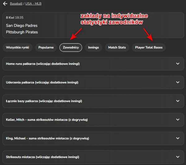Screen dimensions: 186x165
Task: Click chevron arrow on Keller, Mitch strikeouts row
Action: (178, 120)
